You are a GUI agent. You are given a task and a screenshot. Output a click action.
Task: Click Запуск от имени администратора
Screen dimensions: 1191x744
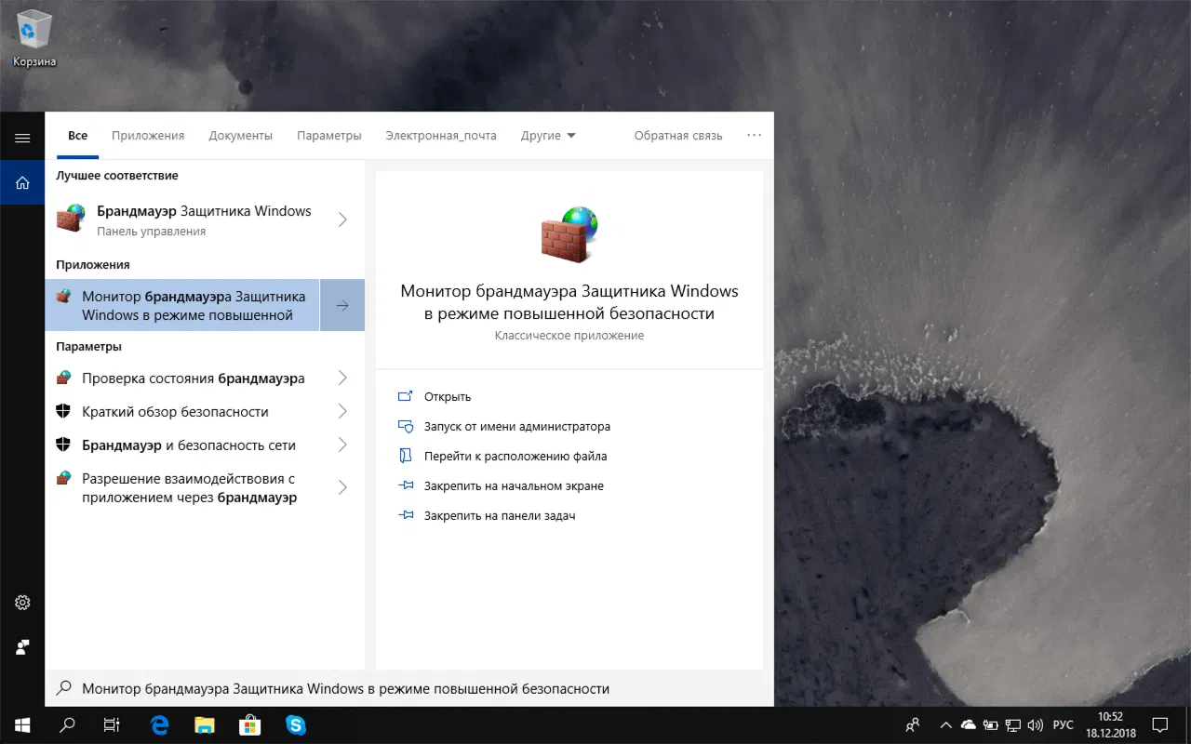click(517, 426)
